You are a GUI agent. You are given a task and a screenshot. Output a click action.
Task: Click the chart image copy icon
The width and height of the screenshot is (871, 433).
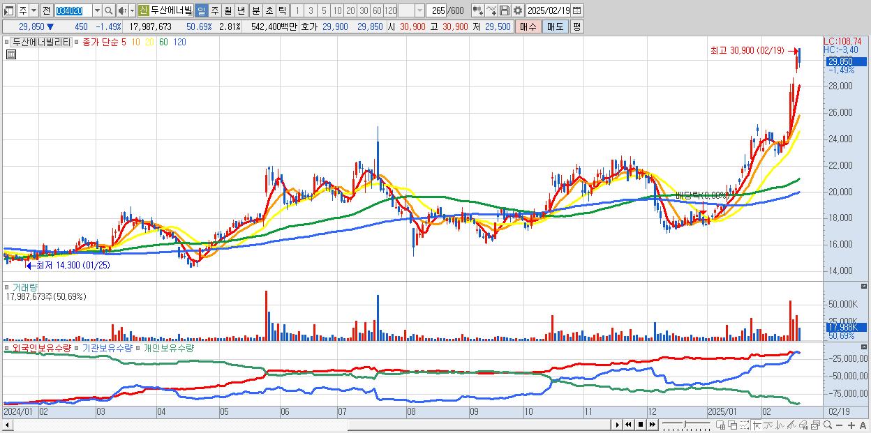point(815,425)
